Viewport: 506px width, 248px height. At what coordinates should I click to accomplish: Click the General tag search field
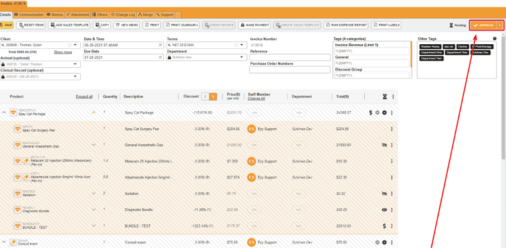pyautogui.click(x=372, y=63)
